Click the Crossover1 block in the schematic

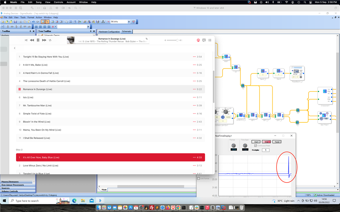[325, 96]
